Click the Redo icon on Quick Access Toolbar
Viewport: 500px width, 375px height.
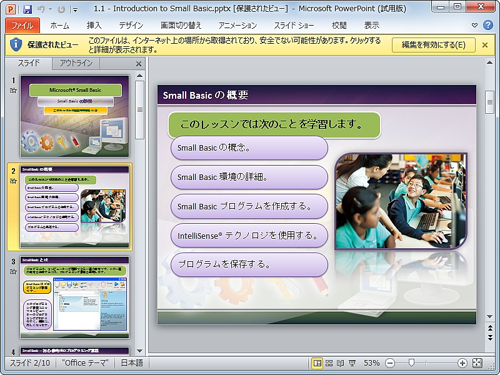[x=61, y=9]
